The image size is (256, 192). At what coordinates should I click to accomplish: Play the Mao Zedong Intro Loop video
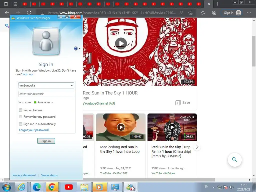pyautogui.click(x=121, y=127)
